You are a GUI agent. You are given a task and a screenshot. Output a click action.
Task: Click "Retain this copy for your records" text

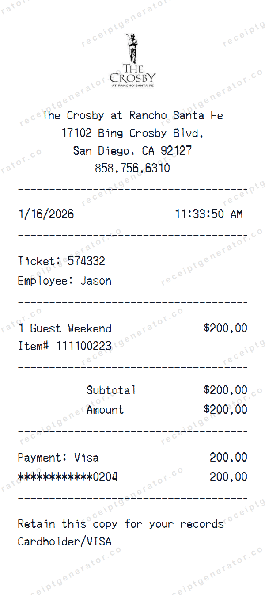point(121,524)
